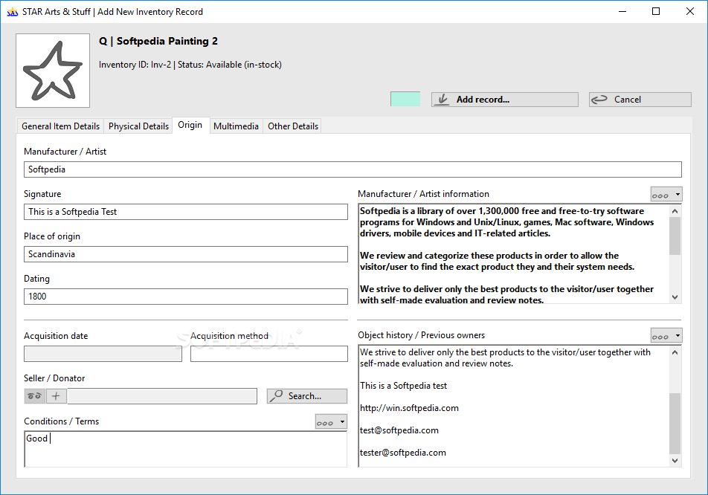This screenshot has width=708, height=495.
Task: Go to the Multimedia tab
Action: [x=236, y=126]
